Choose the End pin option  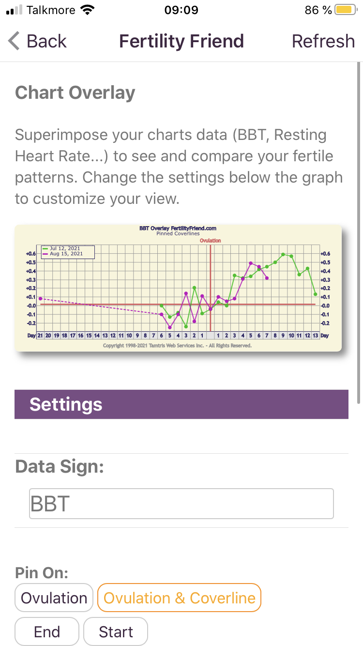46,631
